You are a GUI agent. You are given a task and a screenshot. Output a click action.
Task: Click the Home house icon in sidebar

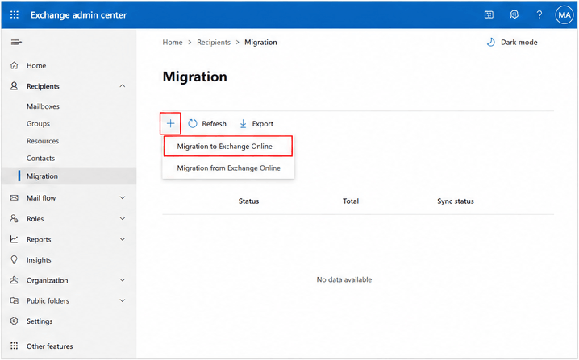tap(14, 65)
